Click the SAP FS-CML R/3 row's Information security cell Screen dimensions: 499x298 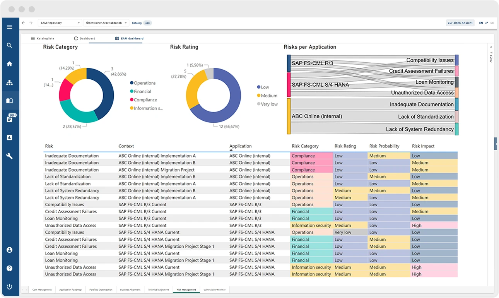(312, 226)
